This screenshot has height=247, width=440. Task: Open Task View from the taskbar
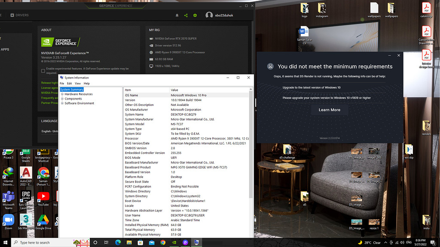[x=107, y=243]
